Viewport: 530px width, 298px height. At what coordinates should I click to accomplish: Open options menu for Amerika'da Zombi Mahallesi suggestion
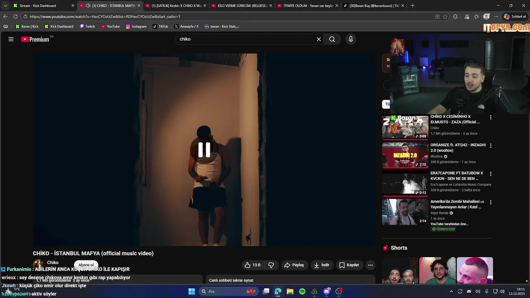[491, 202]
